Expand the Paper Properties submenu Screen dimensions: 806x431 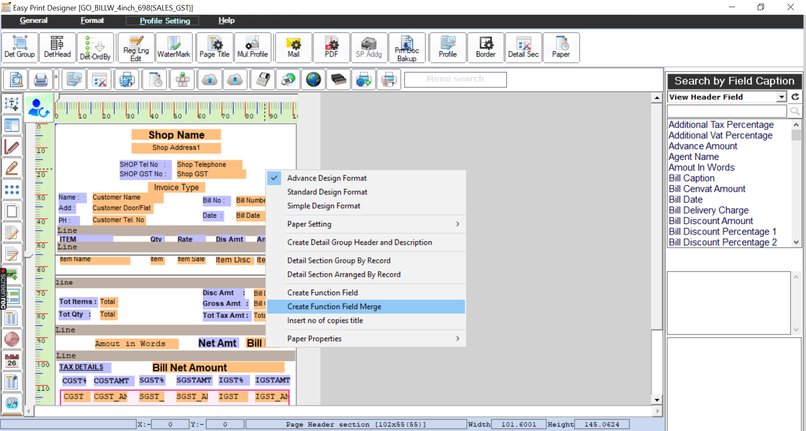point(314,338)
